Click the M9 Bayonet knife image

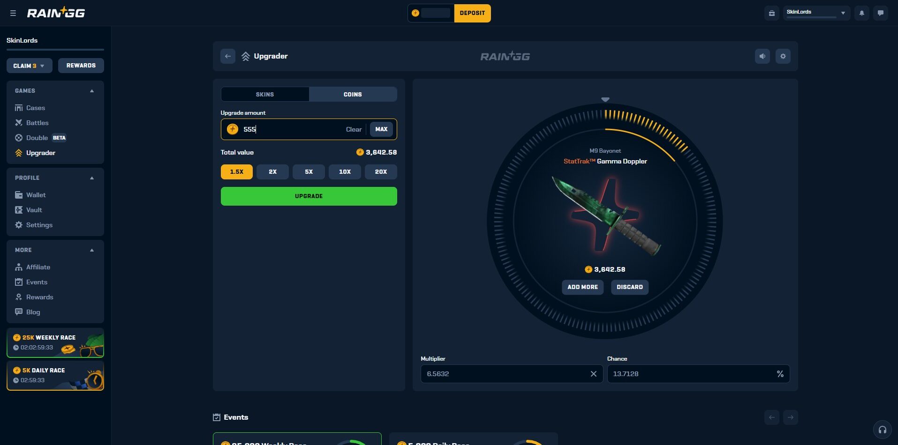[x=606, y=216]
